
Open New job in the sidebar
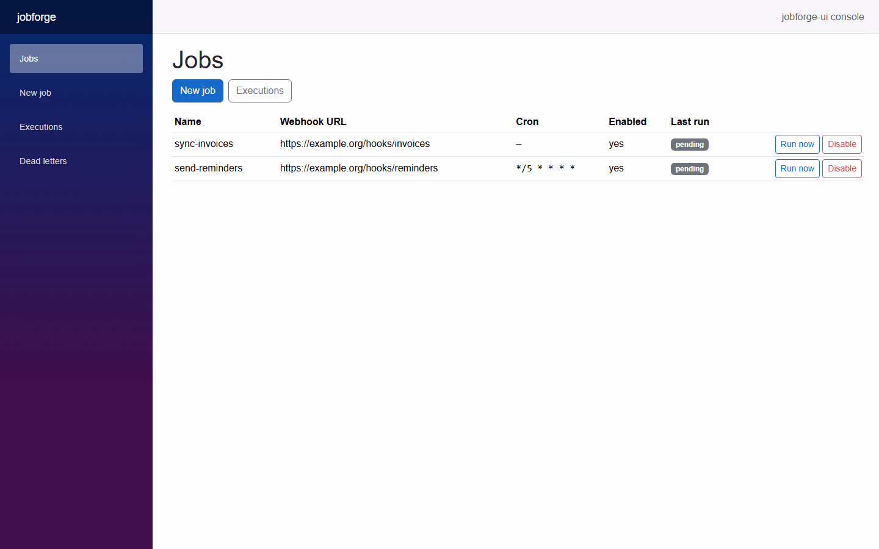point(76,93)
